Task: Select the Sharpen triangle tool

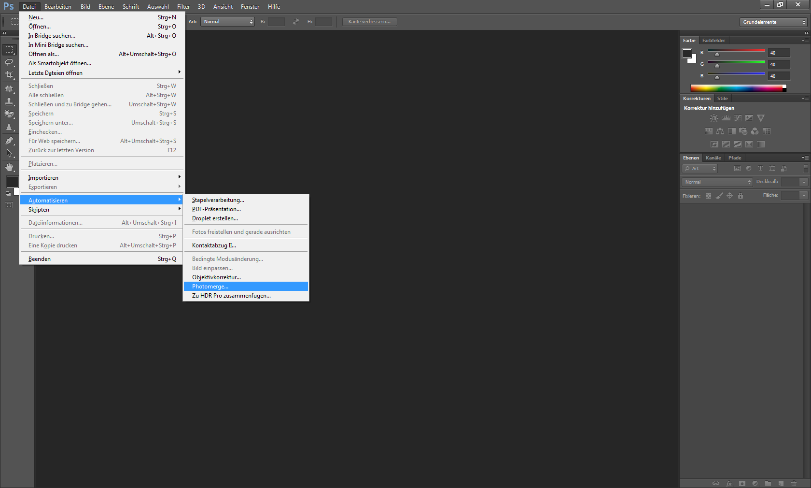Action: click(9, 127)
